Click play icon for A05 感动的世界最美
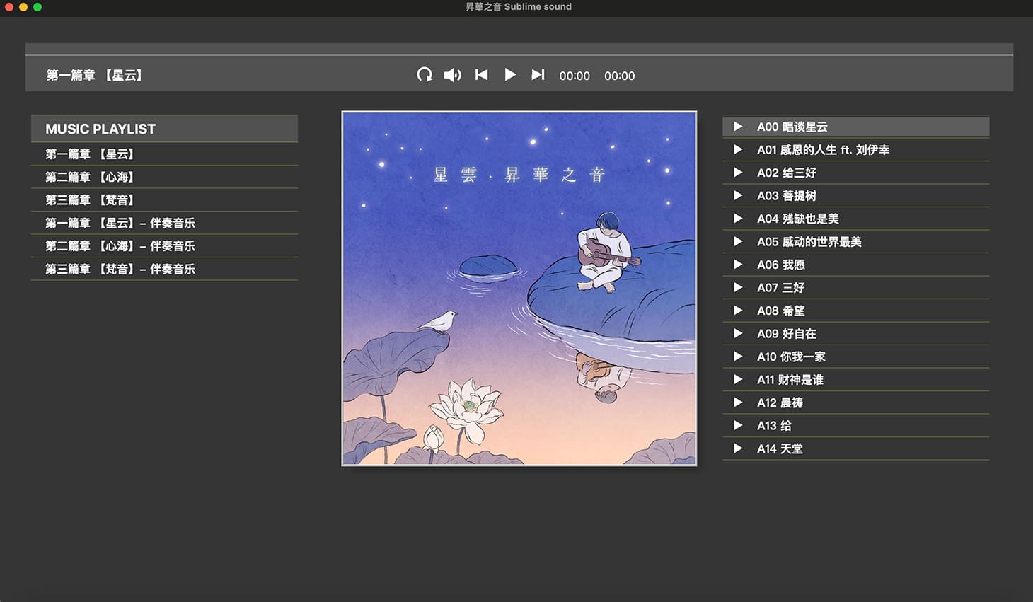Screen dimensions: 1033x602 [738, 241]
